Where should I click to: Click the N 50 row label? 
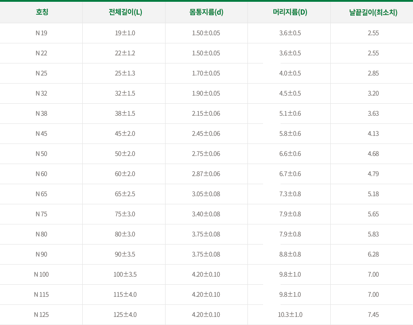click(x=41, y=154)
